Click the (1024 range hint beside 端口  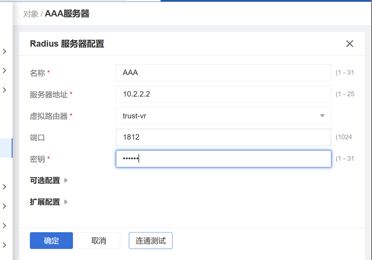344,137
